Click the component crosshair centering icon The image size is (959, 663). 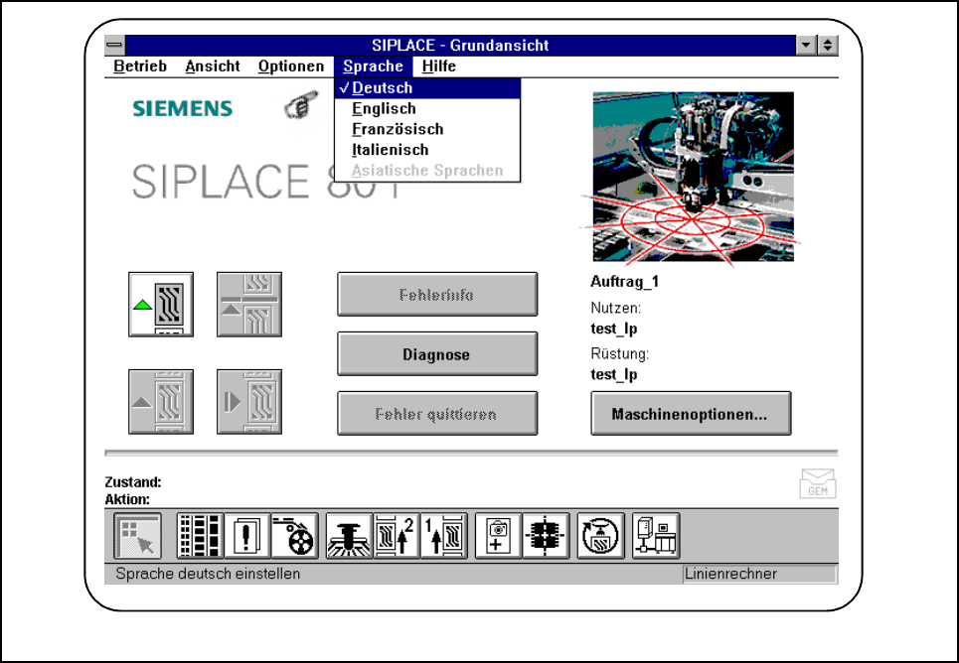tap(547, 536)
